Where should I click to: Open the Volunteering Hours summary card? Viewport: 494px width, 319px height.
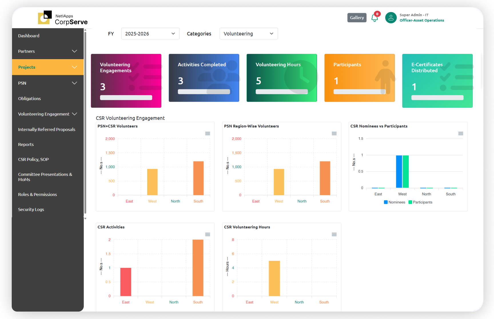[282, 78]
